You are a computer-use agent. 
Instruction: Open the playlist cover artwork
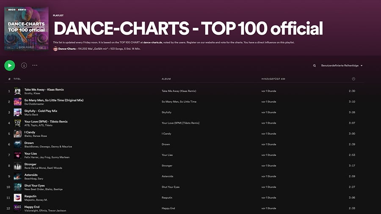[x=26, y=29]
